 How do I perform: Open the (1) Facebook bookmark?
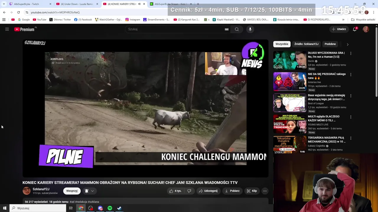(83, 20)
